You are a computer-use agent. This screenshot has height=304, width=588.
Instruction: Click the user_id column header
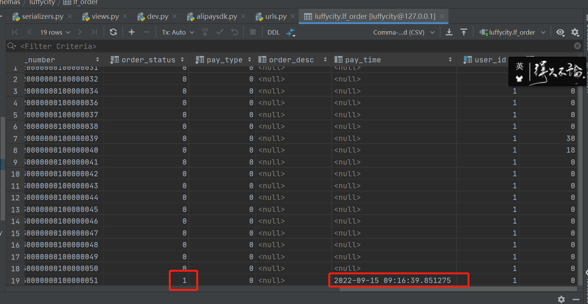pyautogui.click(x=488, y=60)
